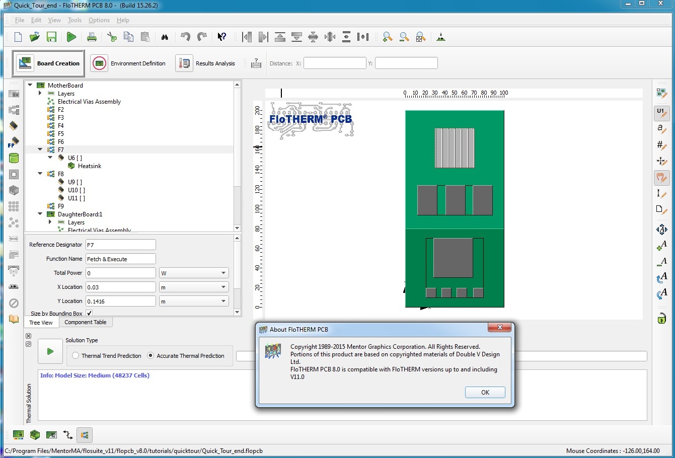Toggle the # annotation tool
Viewport: 675px width, 458px height.
click(661, 145)
